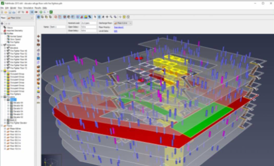
Task: Click the Nominal Load input field
Action: click(x=89, y=23)
